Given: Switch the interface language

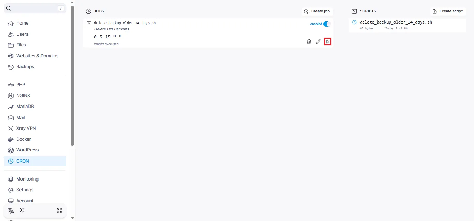Looking at the screenshot, I should coord(11,210).
